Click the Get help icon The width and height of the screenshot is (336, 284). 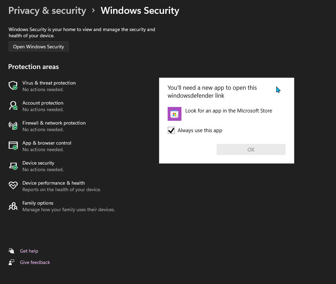click(11, 251)
